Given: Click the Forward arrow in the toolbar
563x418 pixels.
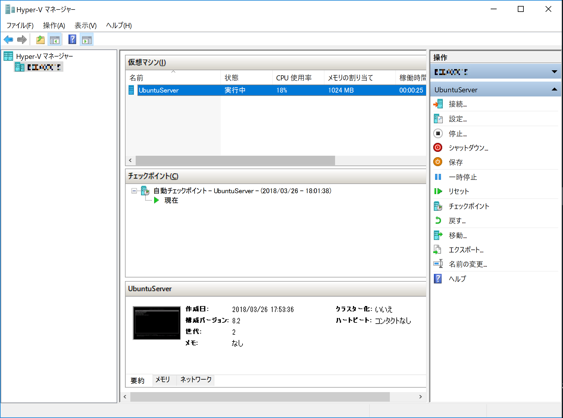Looking at the screenshot, I should click(x=22, y=39).
